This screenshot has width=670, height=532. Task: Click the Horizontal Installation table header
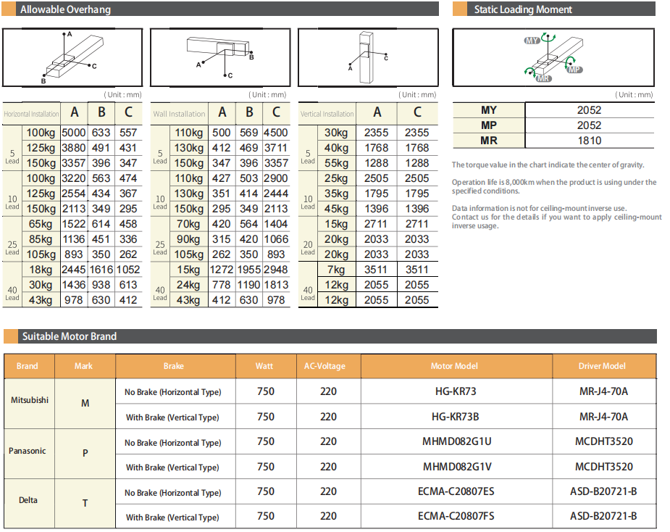click(x=32, y=114)
